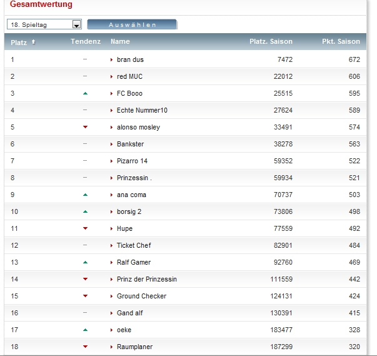Click the Platz. Saison column header
Screen dimensions: 377x356
pyautogui.click(x=271, y=42)
